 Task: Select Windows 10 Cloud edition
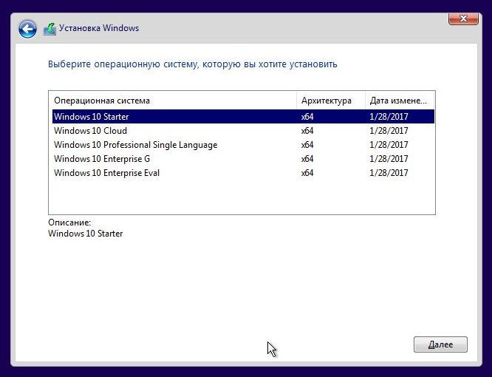pos(90,131)
